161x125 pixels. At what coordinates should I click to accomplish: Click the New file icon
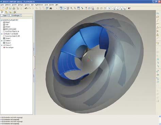tap(3, 8)
